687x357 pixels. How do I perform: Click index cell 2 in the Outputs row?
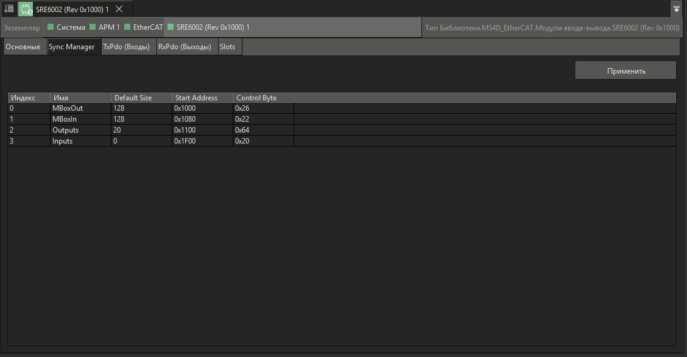click(x=29, y=130)
